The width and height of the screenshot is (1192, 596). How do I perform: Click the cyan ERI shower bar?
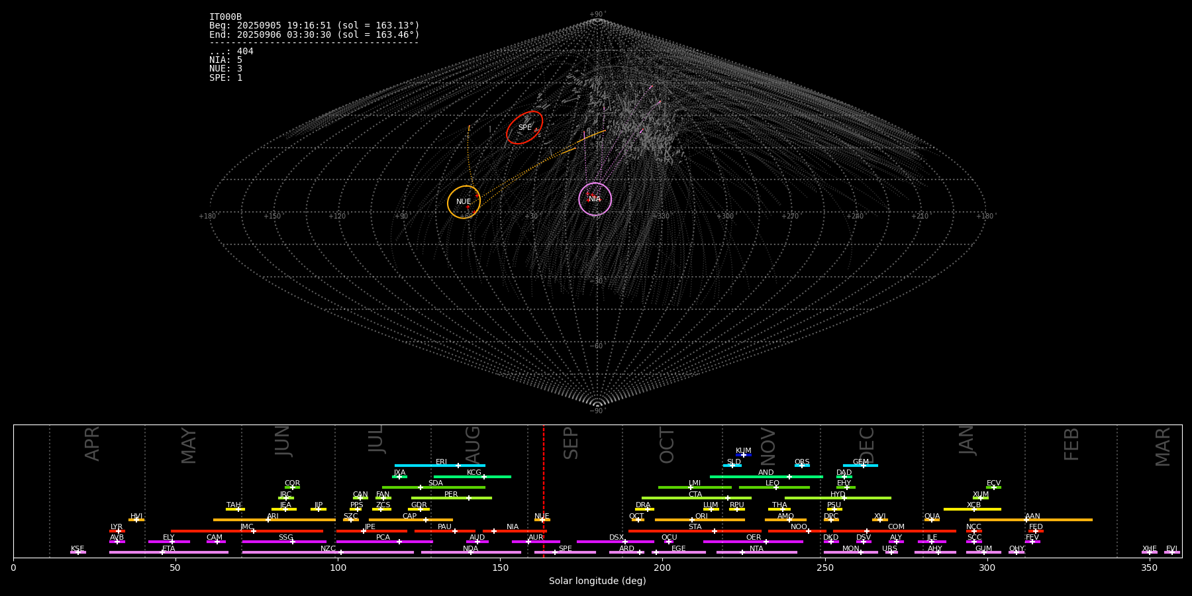coord(440,466)
